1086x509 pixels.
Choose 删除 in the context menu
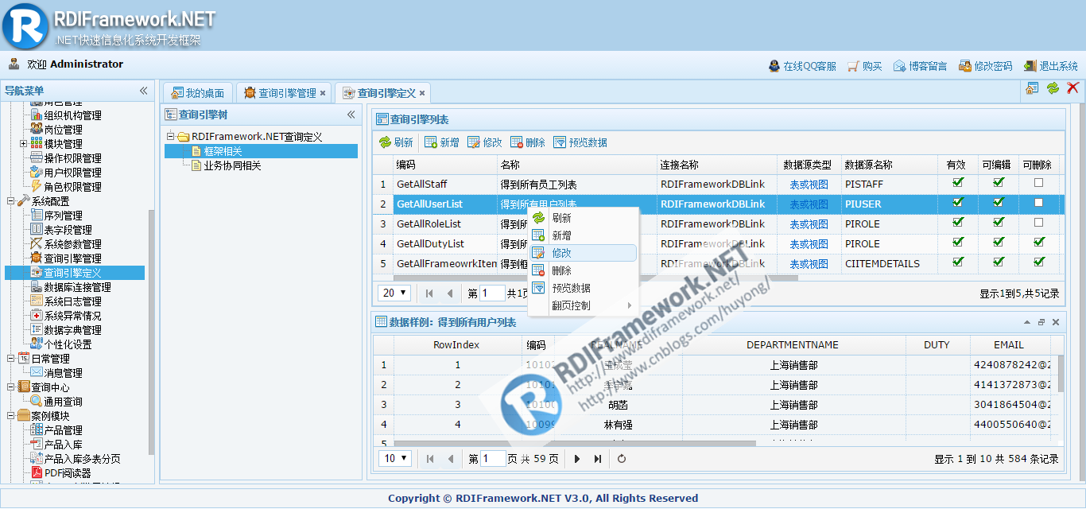click(x=583, y=270)
